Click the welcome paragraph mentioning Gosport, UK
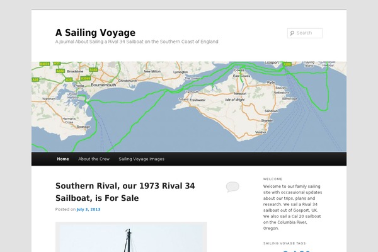This screenshot has height=252, width=378. [x=293, y=207]
